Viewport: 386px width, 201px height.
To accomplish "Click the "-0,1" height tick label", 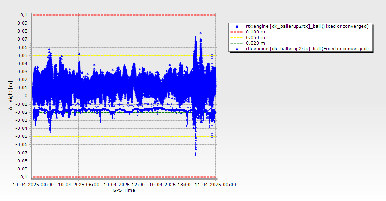I will click(x=23, y=177).
